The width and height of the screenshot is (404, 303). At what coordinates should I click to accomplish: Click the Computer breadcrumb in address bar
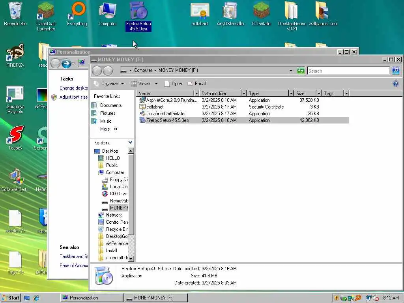(143, 70)
